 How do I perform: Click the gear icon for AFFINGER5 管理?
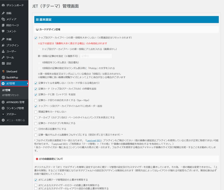coord(3,102)
